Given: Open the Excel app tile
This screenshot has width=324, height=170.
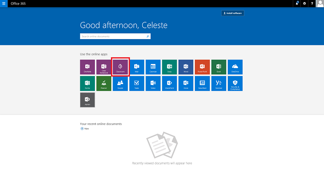Looking at the screenshot, I should click(219, 67).
